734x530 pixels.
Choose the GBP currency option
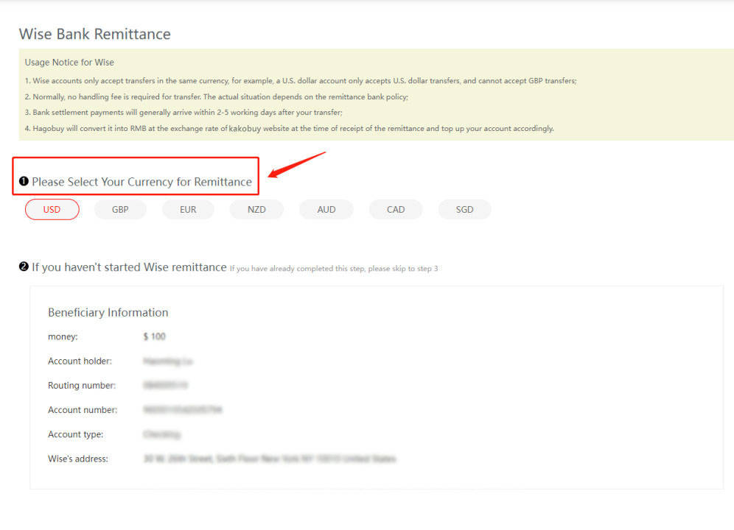(x=120, y=210)
